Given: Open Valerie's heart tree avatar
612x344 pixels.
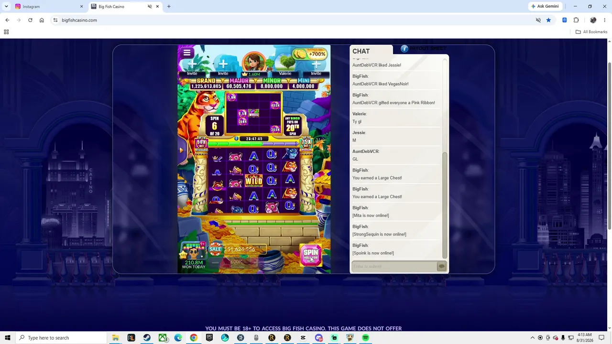Looking at the screenshot, I should click(x=285, y=62).
